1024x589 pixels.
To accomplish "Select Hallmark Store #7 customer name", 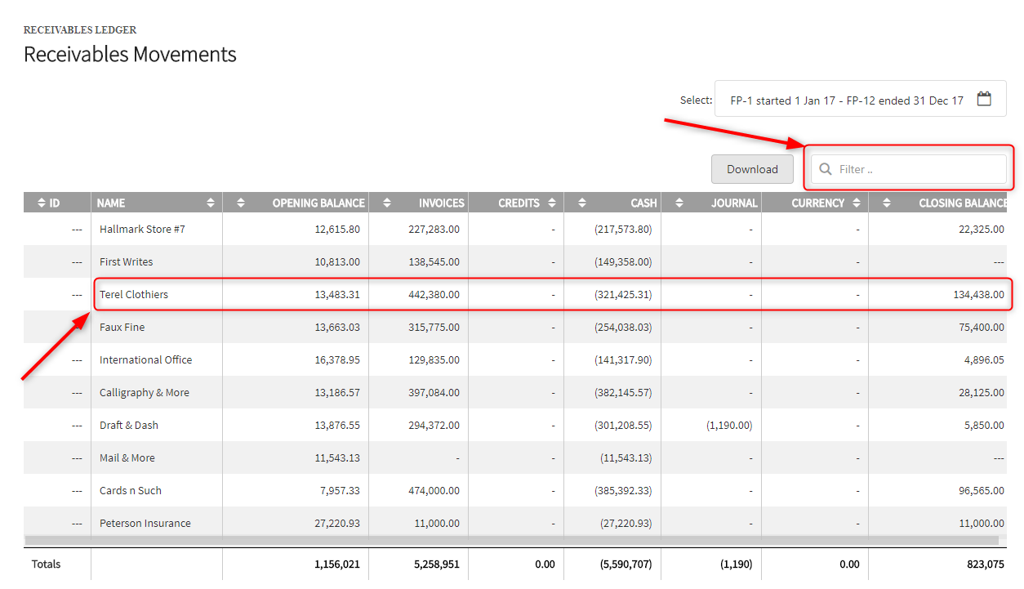I will coord(142,229).
